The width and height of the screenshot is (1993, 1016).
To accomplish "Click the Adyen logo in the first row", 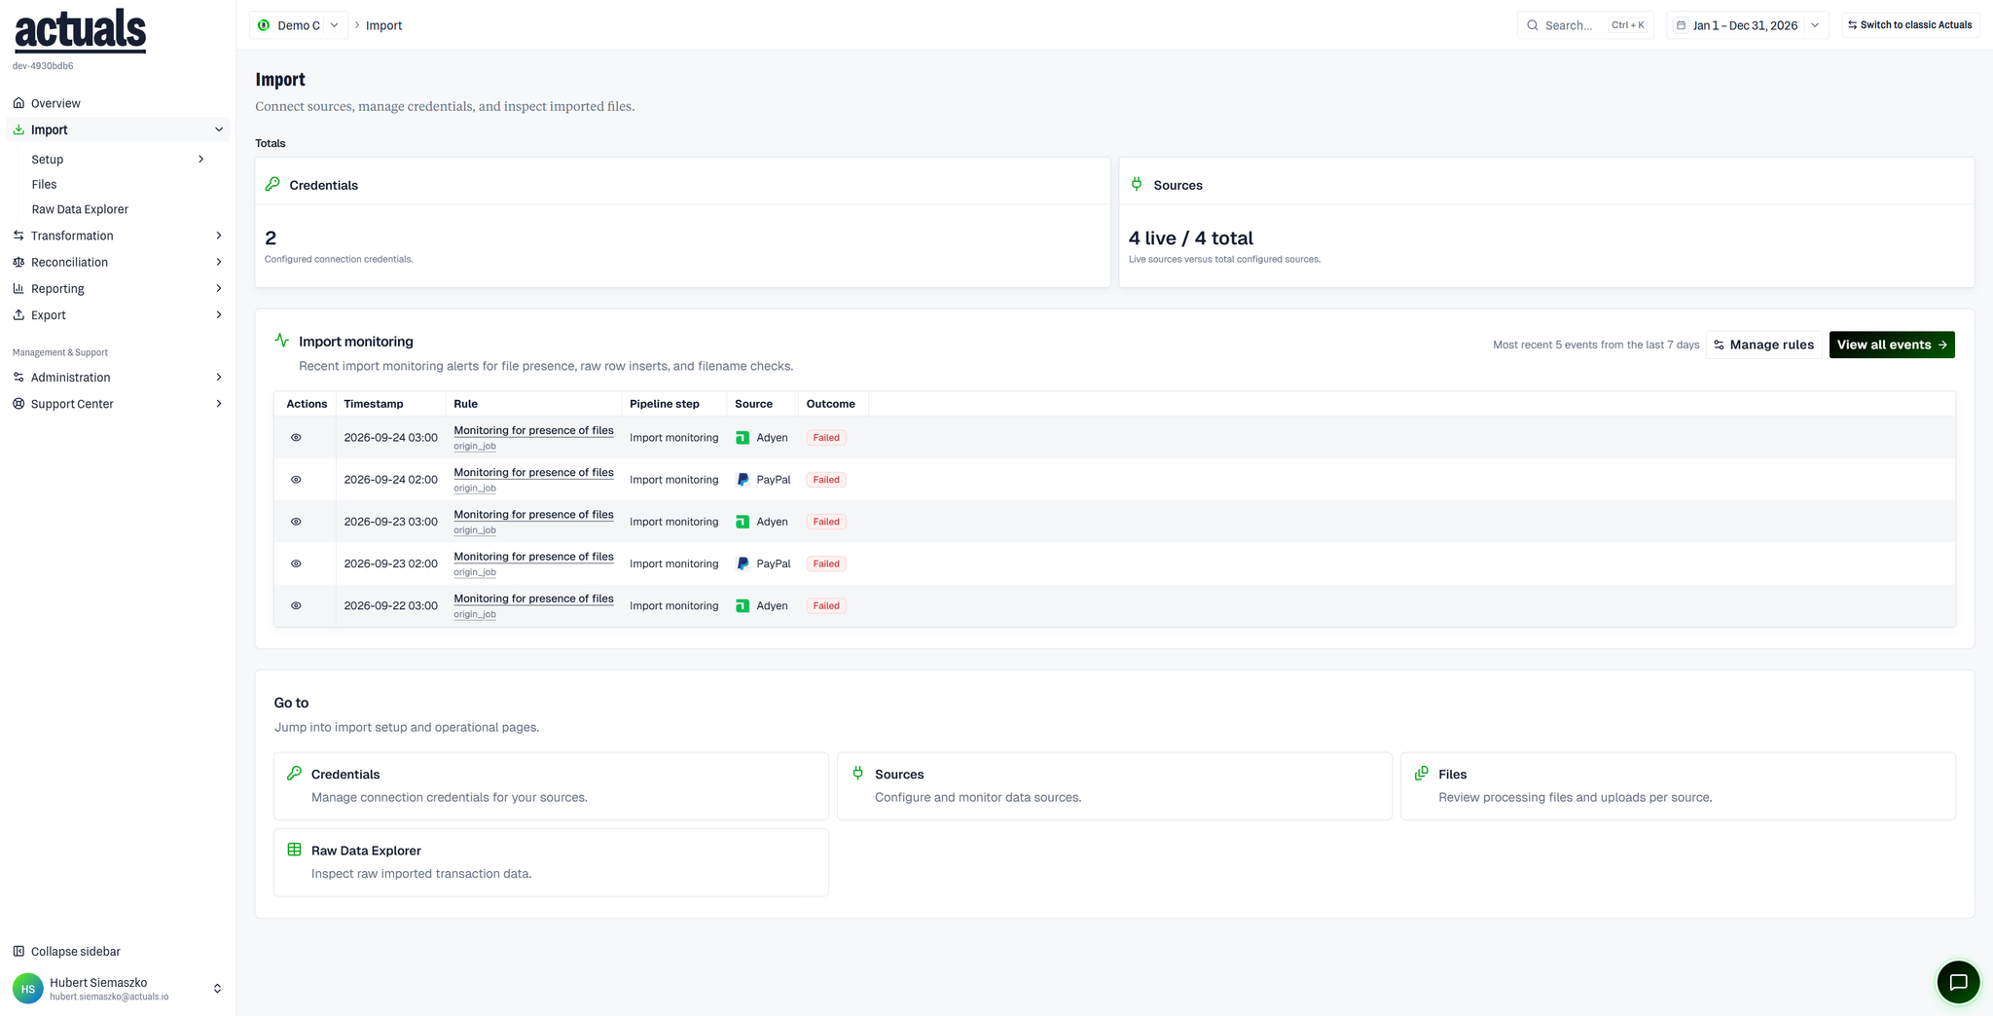I will tap(743, 438).
